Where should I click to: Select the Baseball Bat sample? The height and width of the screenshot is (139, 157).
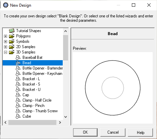pyautogui.click(x=33, y=57)
